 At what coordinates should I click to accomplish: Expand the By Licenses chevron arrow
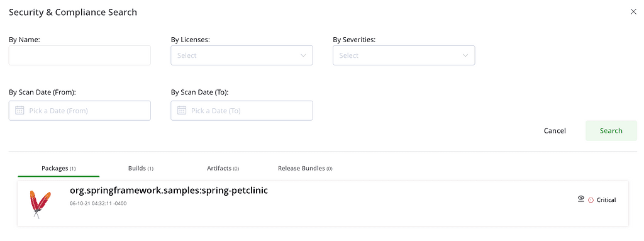point(303,55)
